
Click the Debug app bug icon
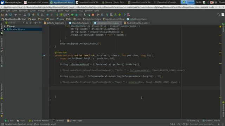tap(76, 15)
